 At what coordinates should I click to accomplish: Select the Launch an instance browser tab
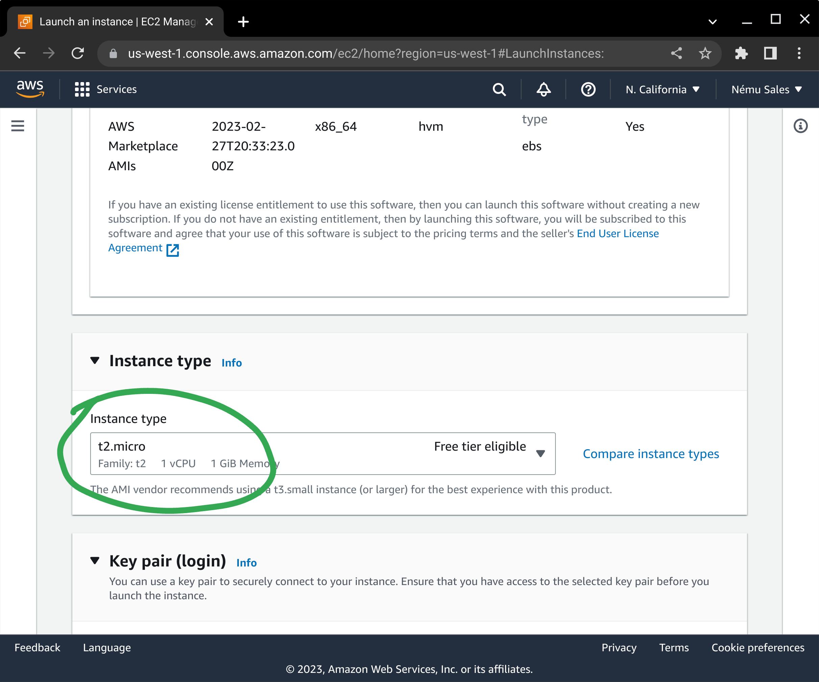click(x=116, y=22)
